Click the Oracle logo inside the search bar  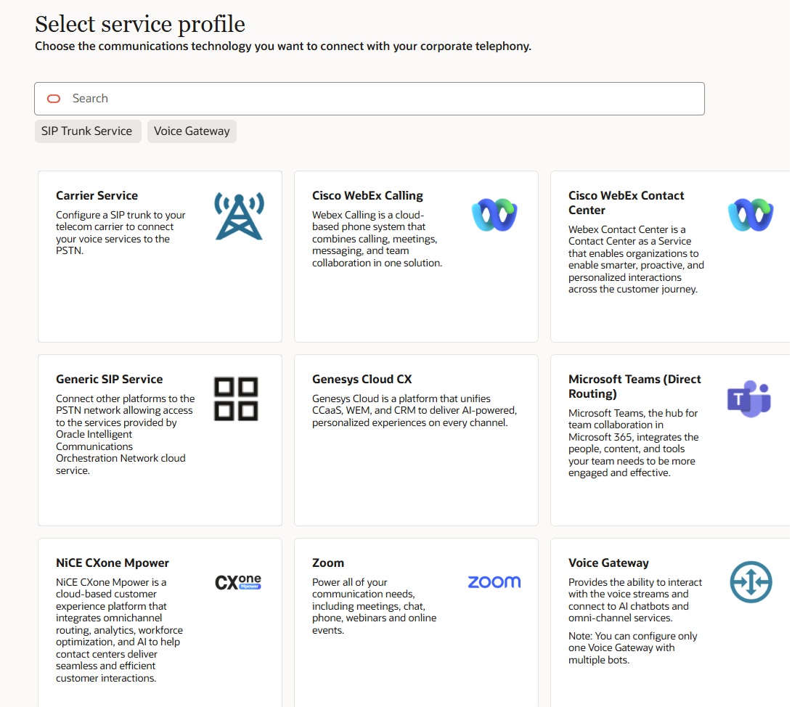coord(54,98)
